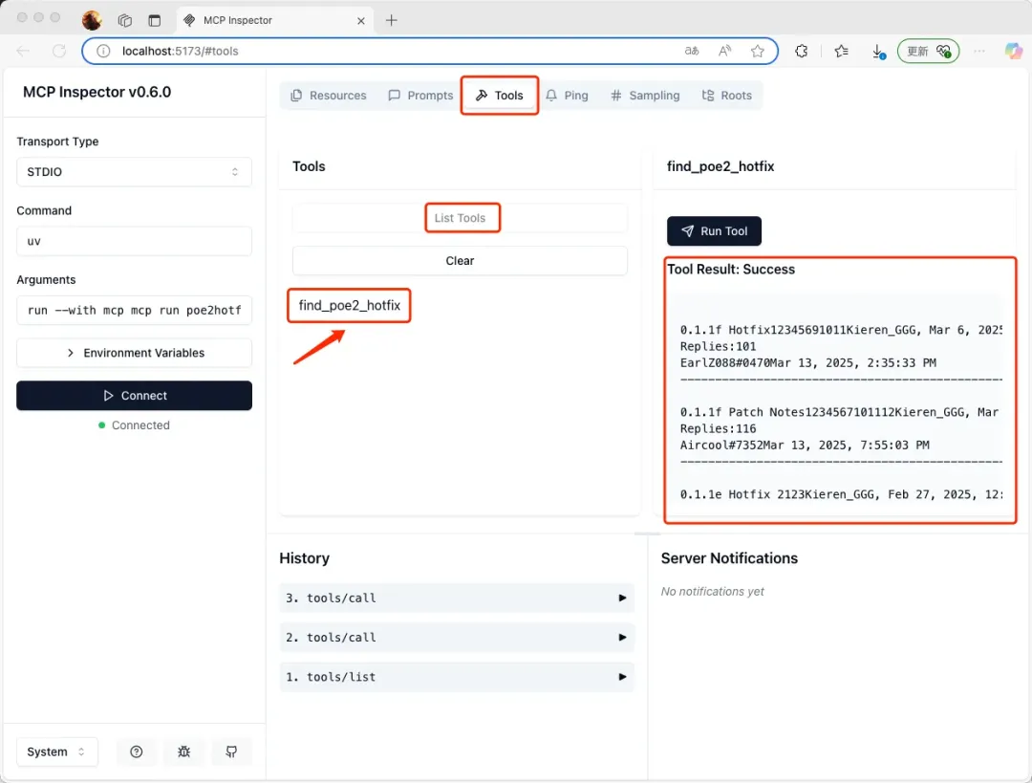Open the browser extensions puzzle icon
The width and height of the screenshot is (1032, 783).
click(802, 51)
